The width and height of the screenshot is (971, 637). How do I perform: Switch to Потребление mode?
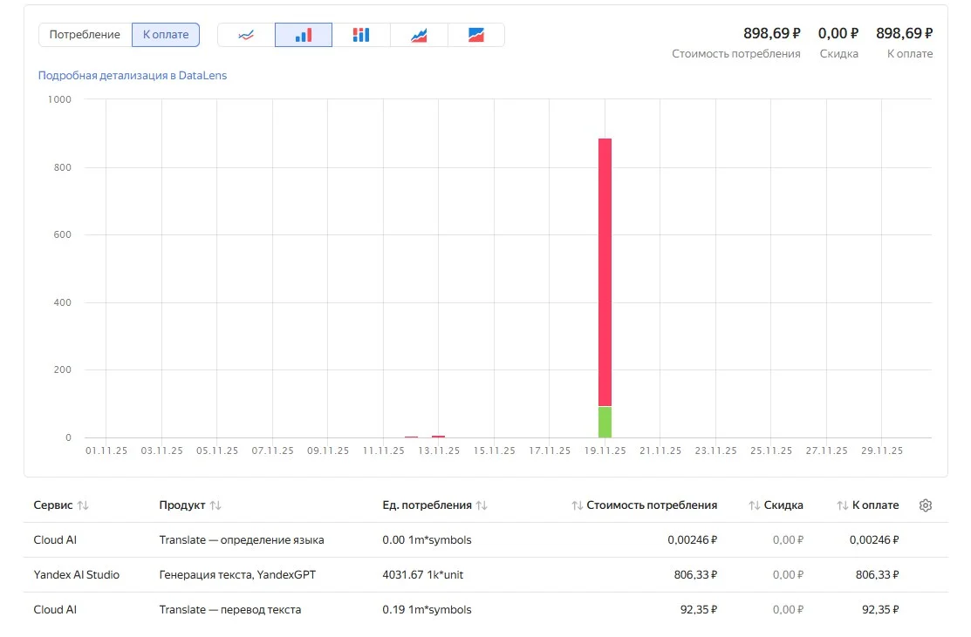coord(85,35)
